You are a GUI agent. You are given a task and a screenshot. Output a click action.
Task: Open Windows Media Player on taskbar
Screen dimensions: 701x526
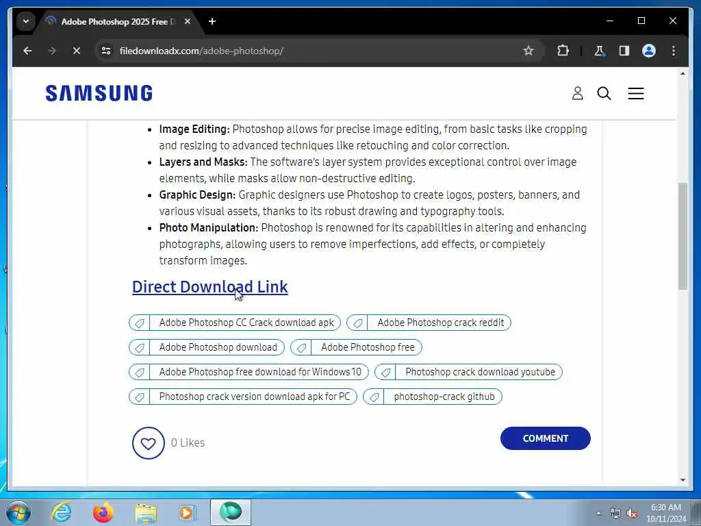[188, 512]
